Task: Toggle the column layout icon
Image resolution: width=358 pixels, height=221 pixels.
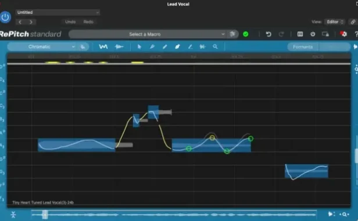Action: pyautogui.click(x=300, y=34)
